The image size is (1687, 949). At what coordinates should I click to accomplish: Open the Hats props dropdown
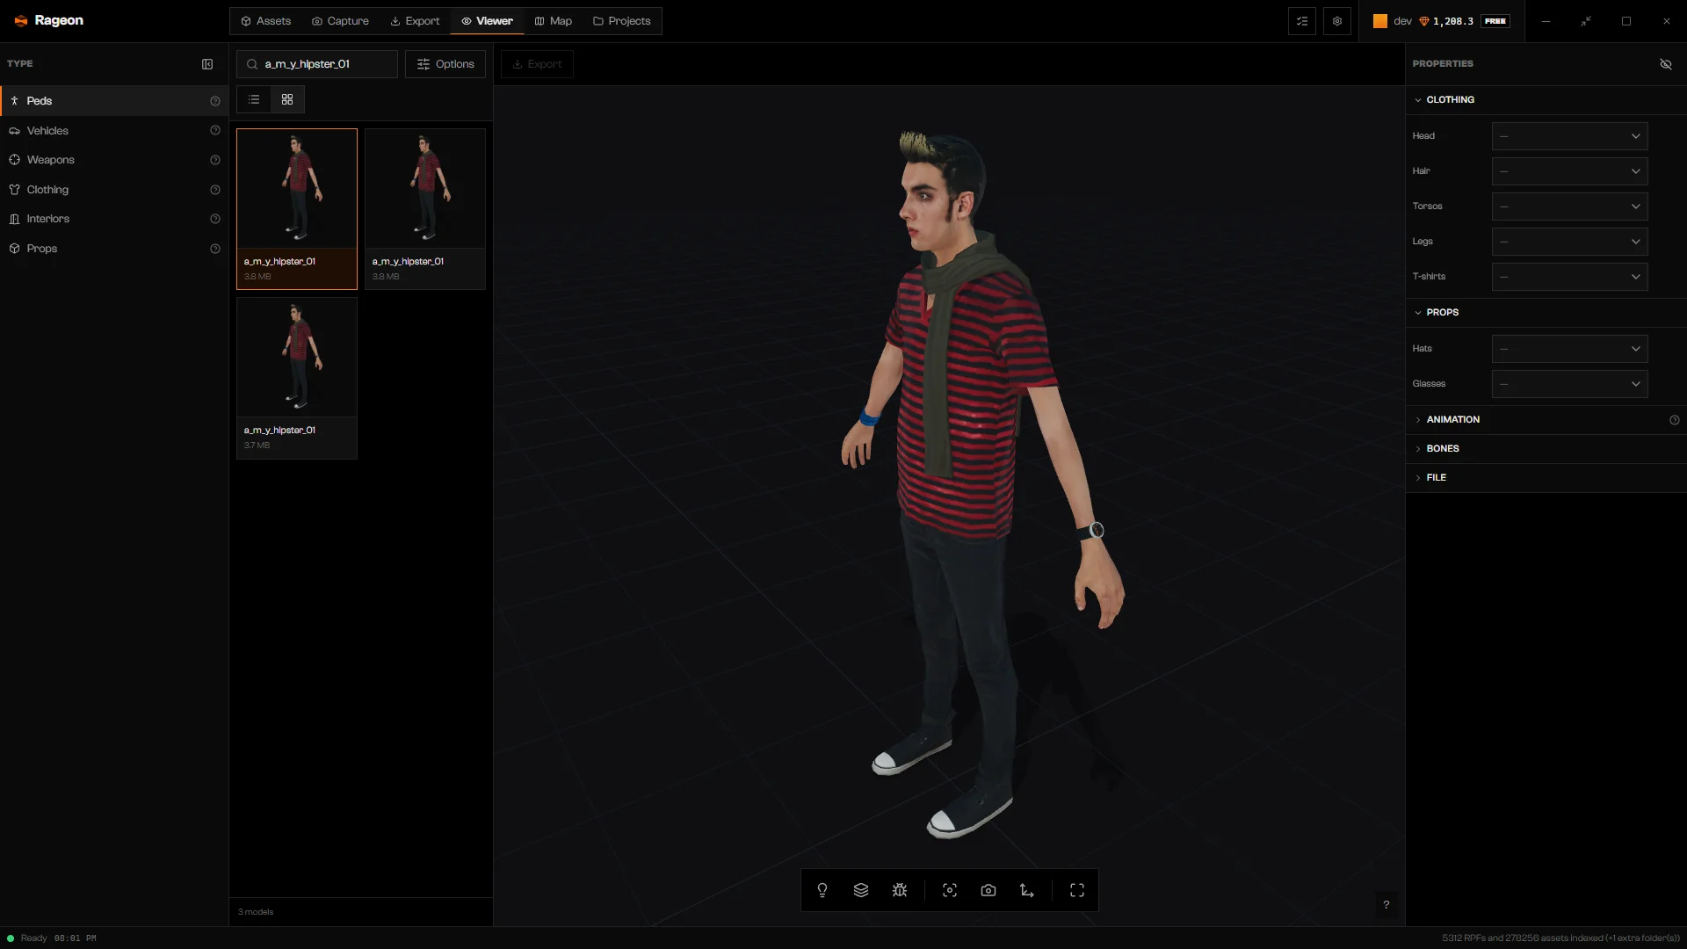[1569, 349]
